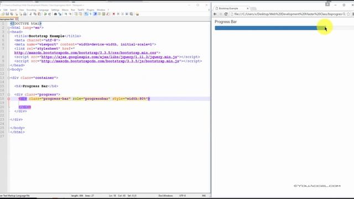Open the Run menu
The width and height of the screenshot is (354, 199).
pos(73,10)
